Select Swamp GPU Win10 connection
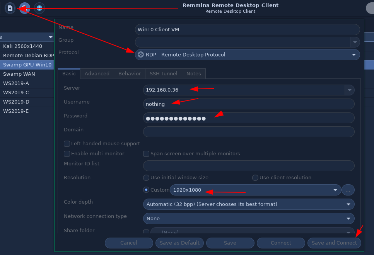The image size is (374, 255). pyautogui.click(x=27, y=65)
